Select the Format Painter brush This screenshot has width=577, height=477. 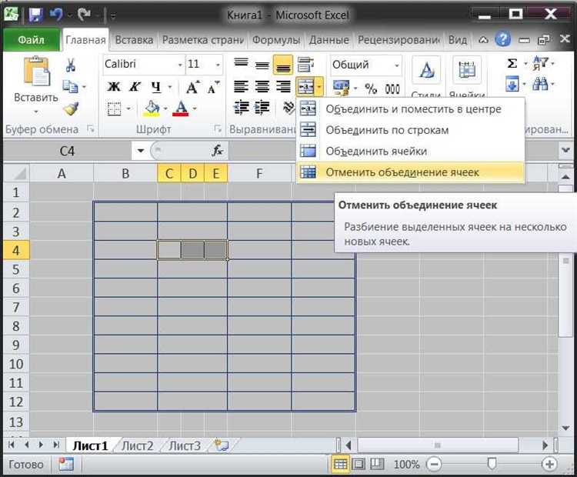point(71,109)
